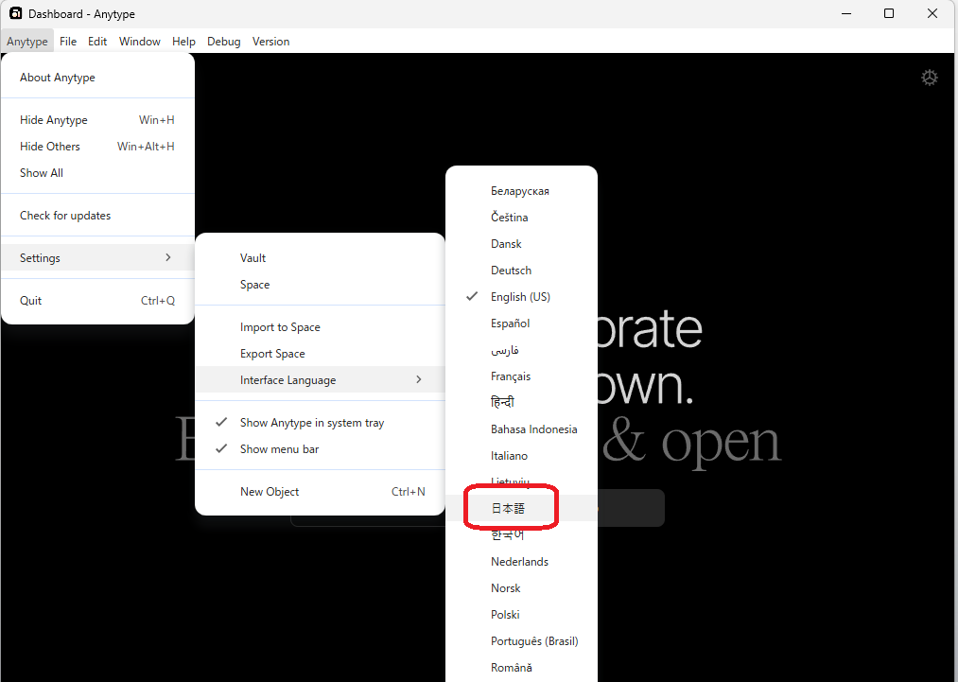
Task: Click the Anytype app icon in title bar
Action: pyautogui.click(x=15, y=13)
